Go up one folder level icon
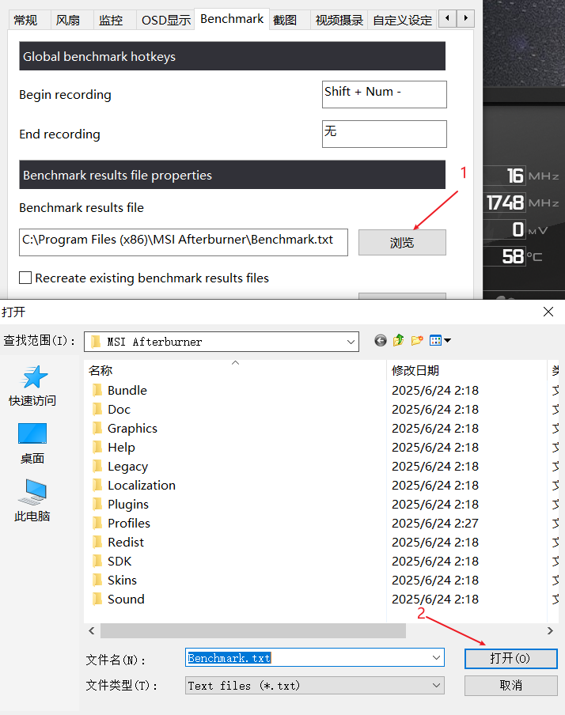Screen dimensions: 565x715 pos(398,340)
